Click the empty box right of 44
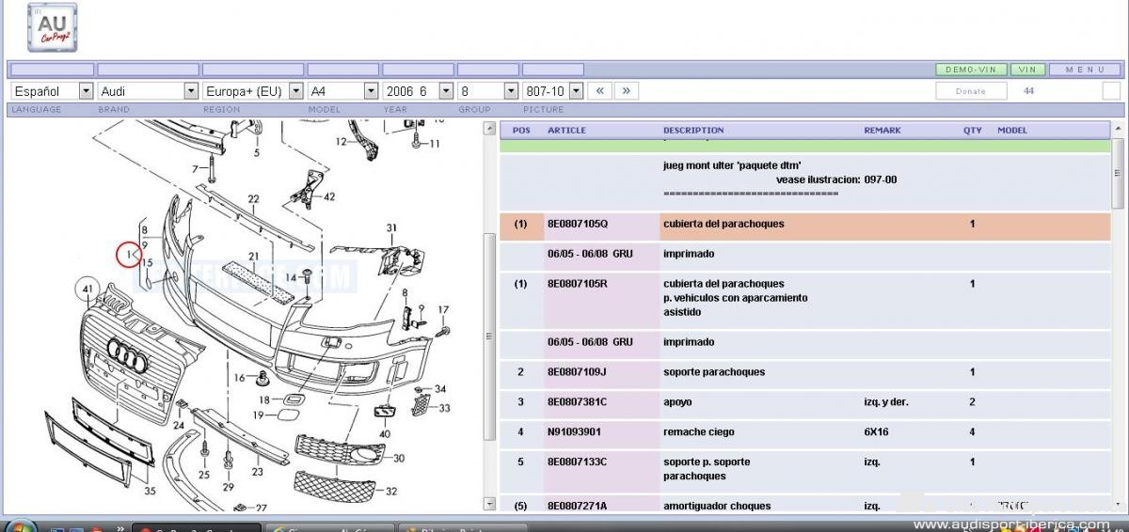This screenshot has height=532, width=1129. [x=1111, y=91]
